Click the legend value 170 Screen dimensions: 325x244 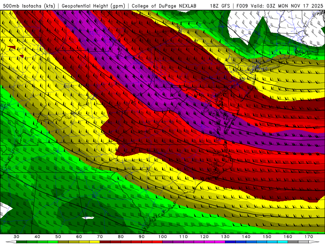(309, 237)
